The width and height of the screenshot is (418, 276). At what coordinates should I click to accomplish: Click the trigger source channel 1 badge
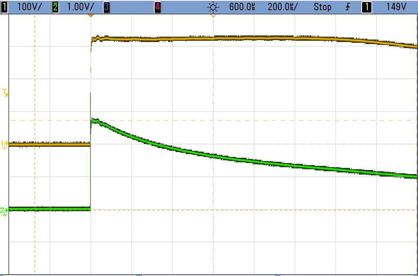click(x=367, y=7)
